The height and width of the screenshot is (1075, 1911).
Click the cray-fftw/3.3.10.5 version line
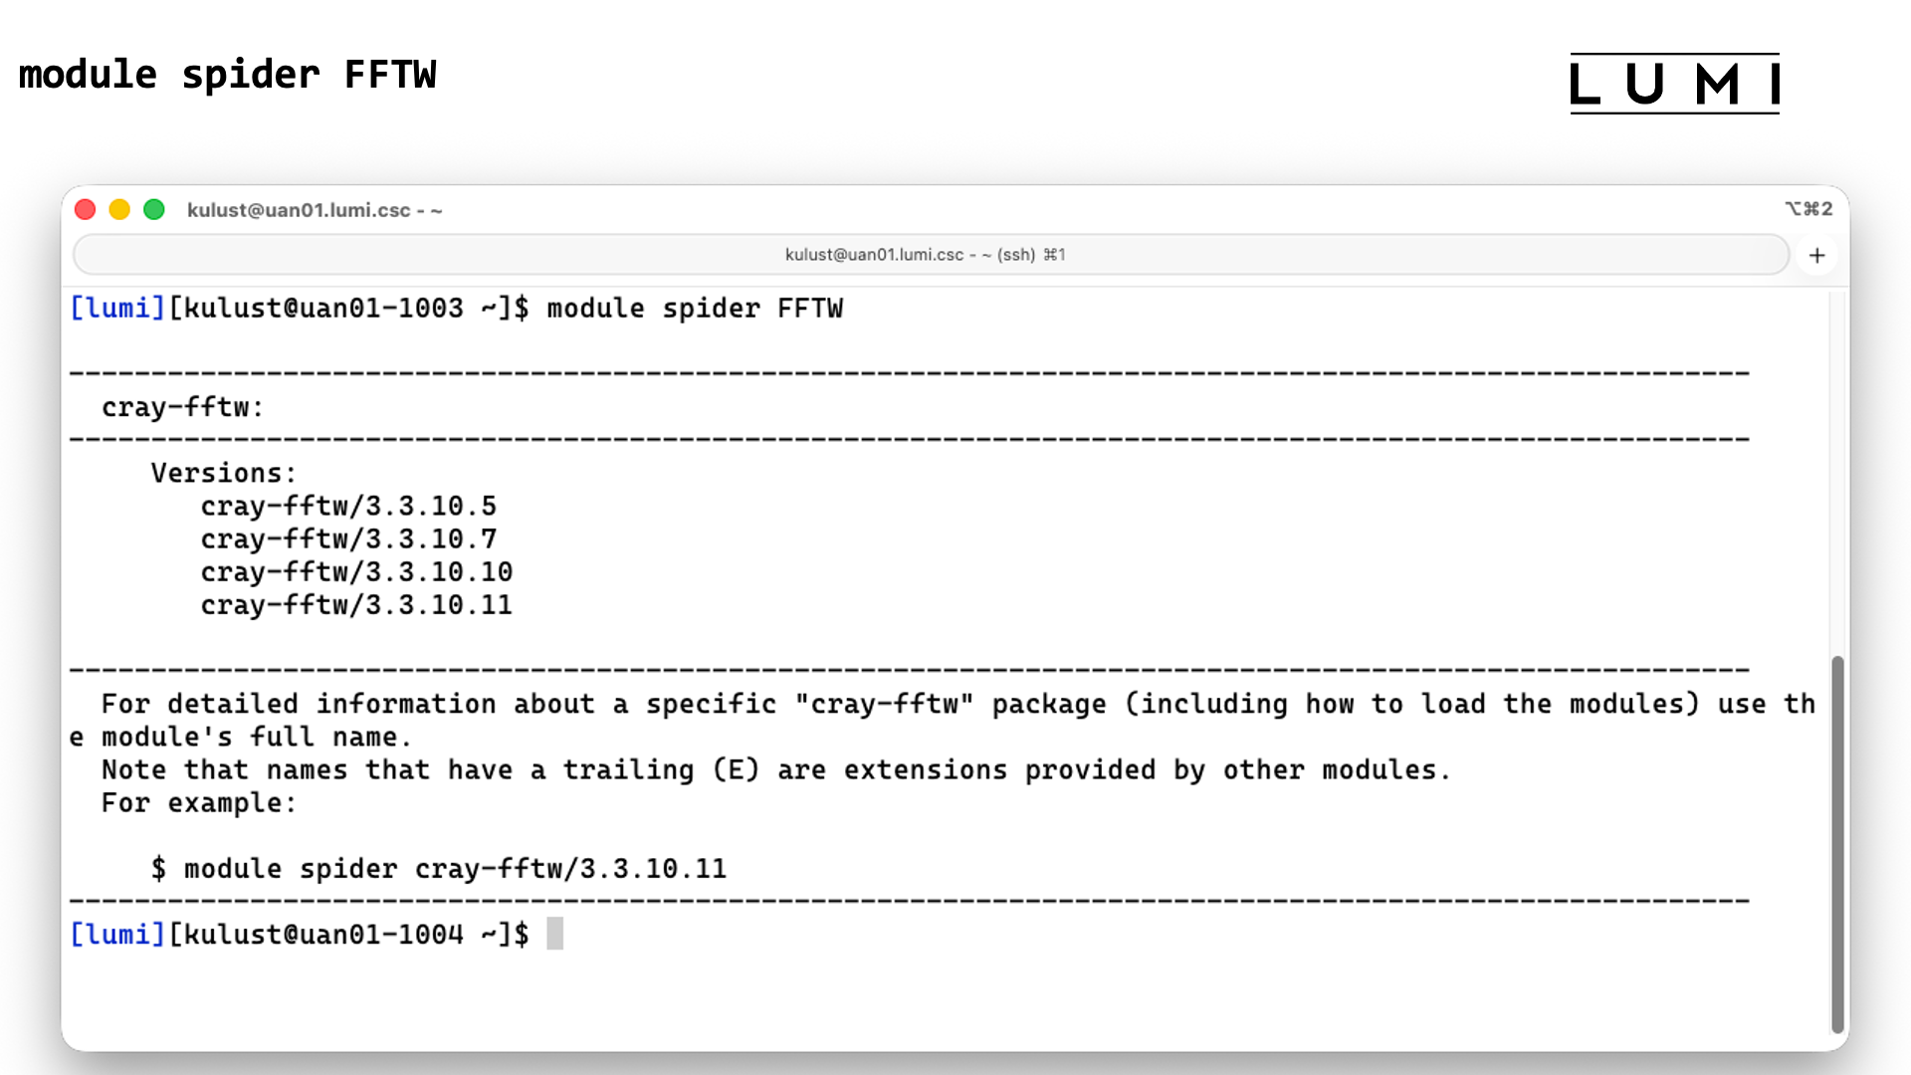pyautogui.click(x=348, y=507)
